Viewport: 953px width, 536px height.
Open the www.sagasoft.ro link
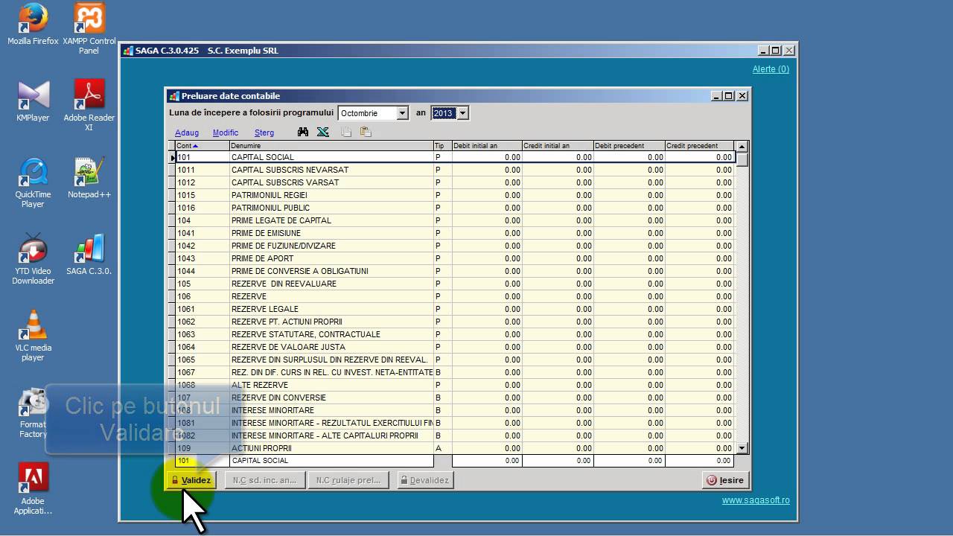tap(756, 500)
